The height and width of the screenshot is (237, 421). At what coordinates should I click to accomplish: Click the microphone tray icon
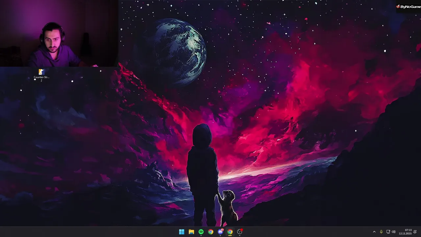click(x=381, y=232)
